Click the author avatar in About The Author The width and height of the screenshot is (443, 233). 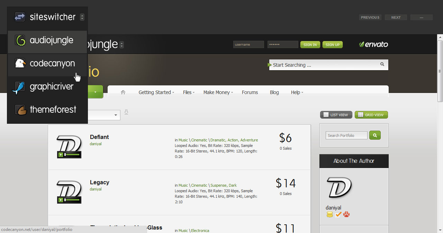[340, 187]
